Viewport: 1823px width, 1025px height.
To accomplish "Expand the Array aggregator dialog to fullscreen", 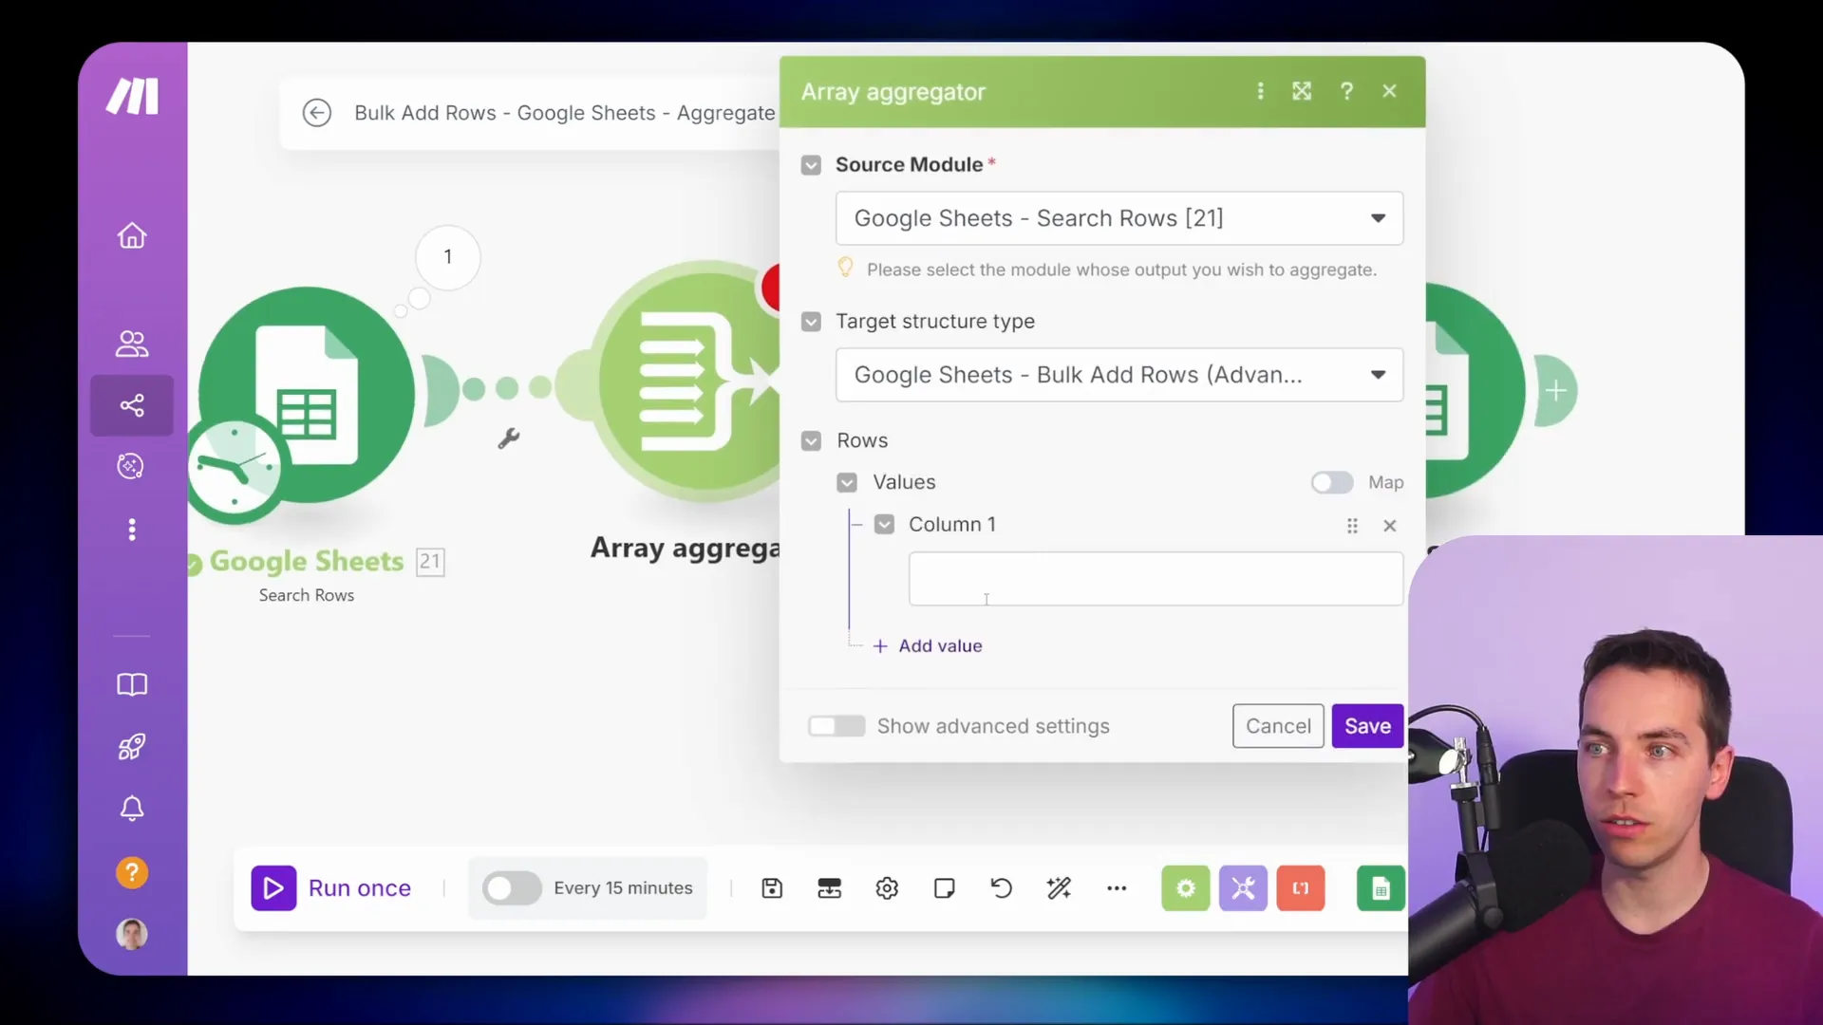I will [1302, 91].
